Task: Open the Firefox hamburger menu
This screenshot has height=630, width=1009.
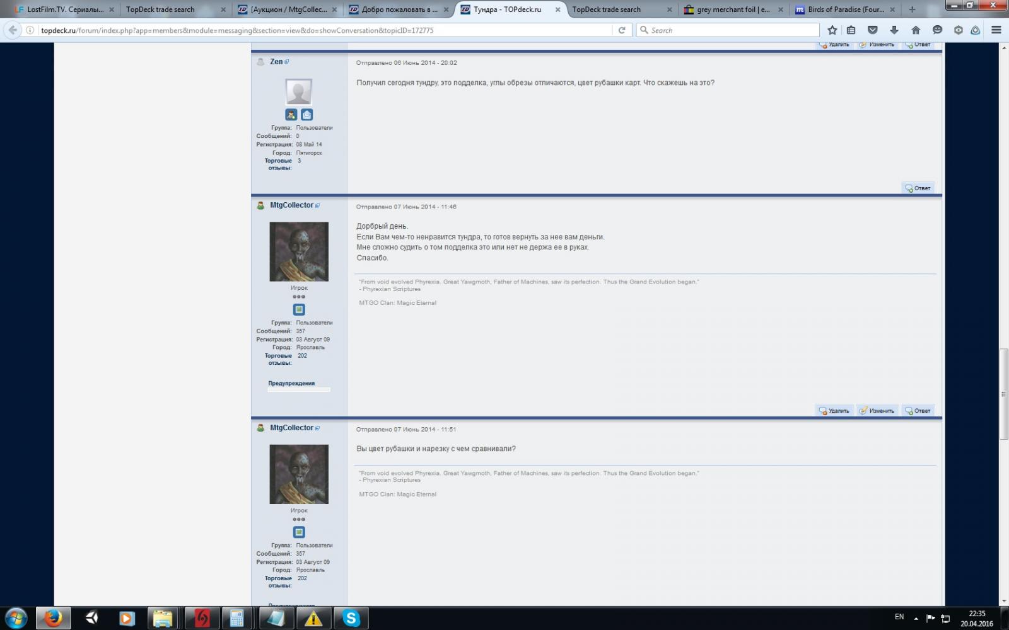Action: click(996, 30)
